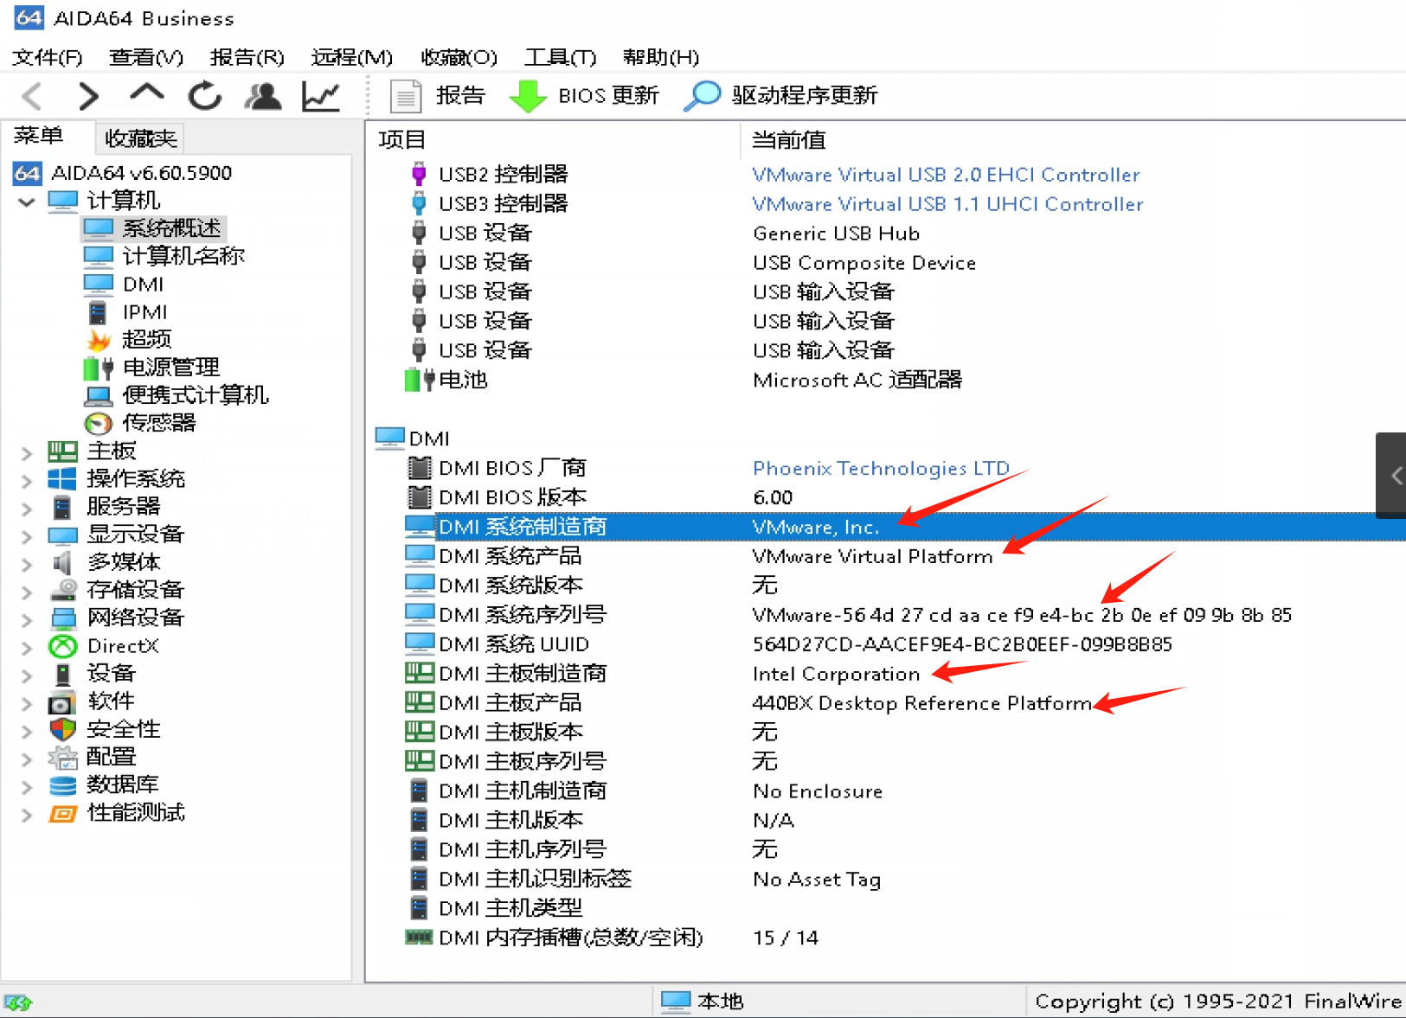
Task: Click the 设备 device icon in tree
Action: pos(62,674)
